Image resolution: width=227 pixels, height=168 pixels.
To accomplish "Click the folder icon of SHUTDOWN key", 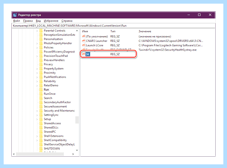I will [41, 149].
